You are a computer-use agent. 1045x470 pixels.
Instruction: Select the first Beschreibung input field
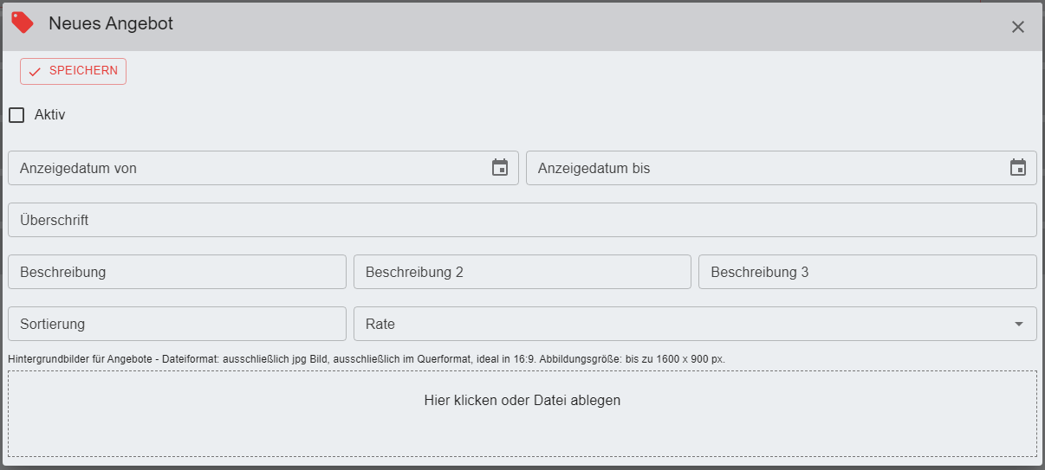[177, 272]
